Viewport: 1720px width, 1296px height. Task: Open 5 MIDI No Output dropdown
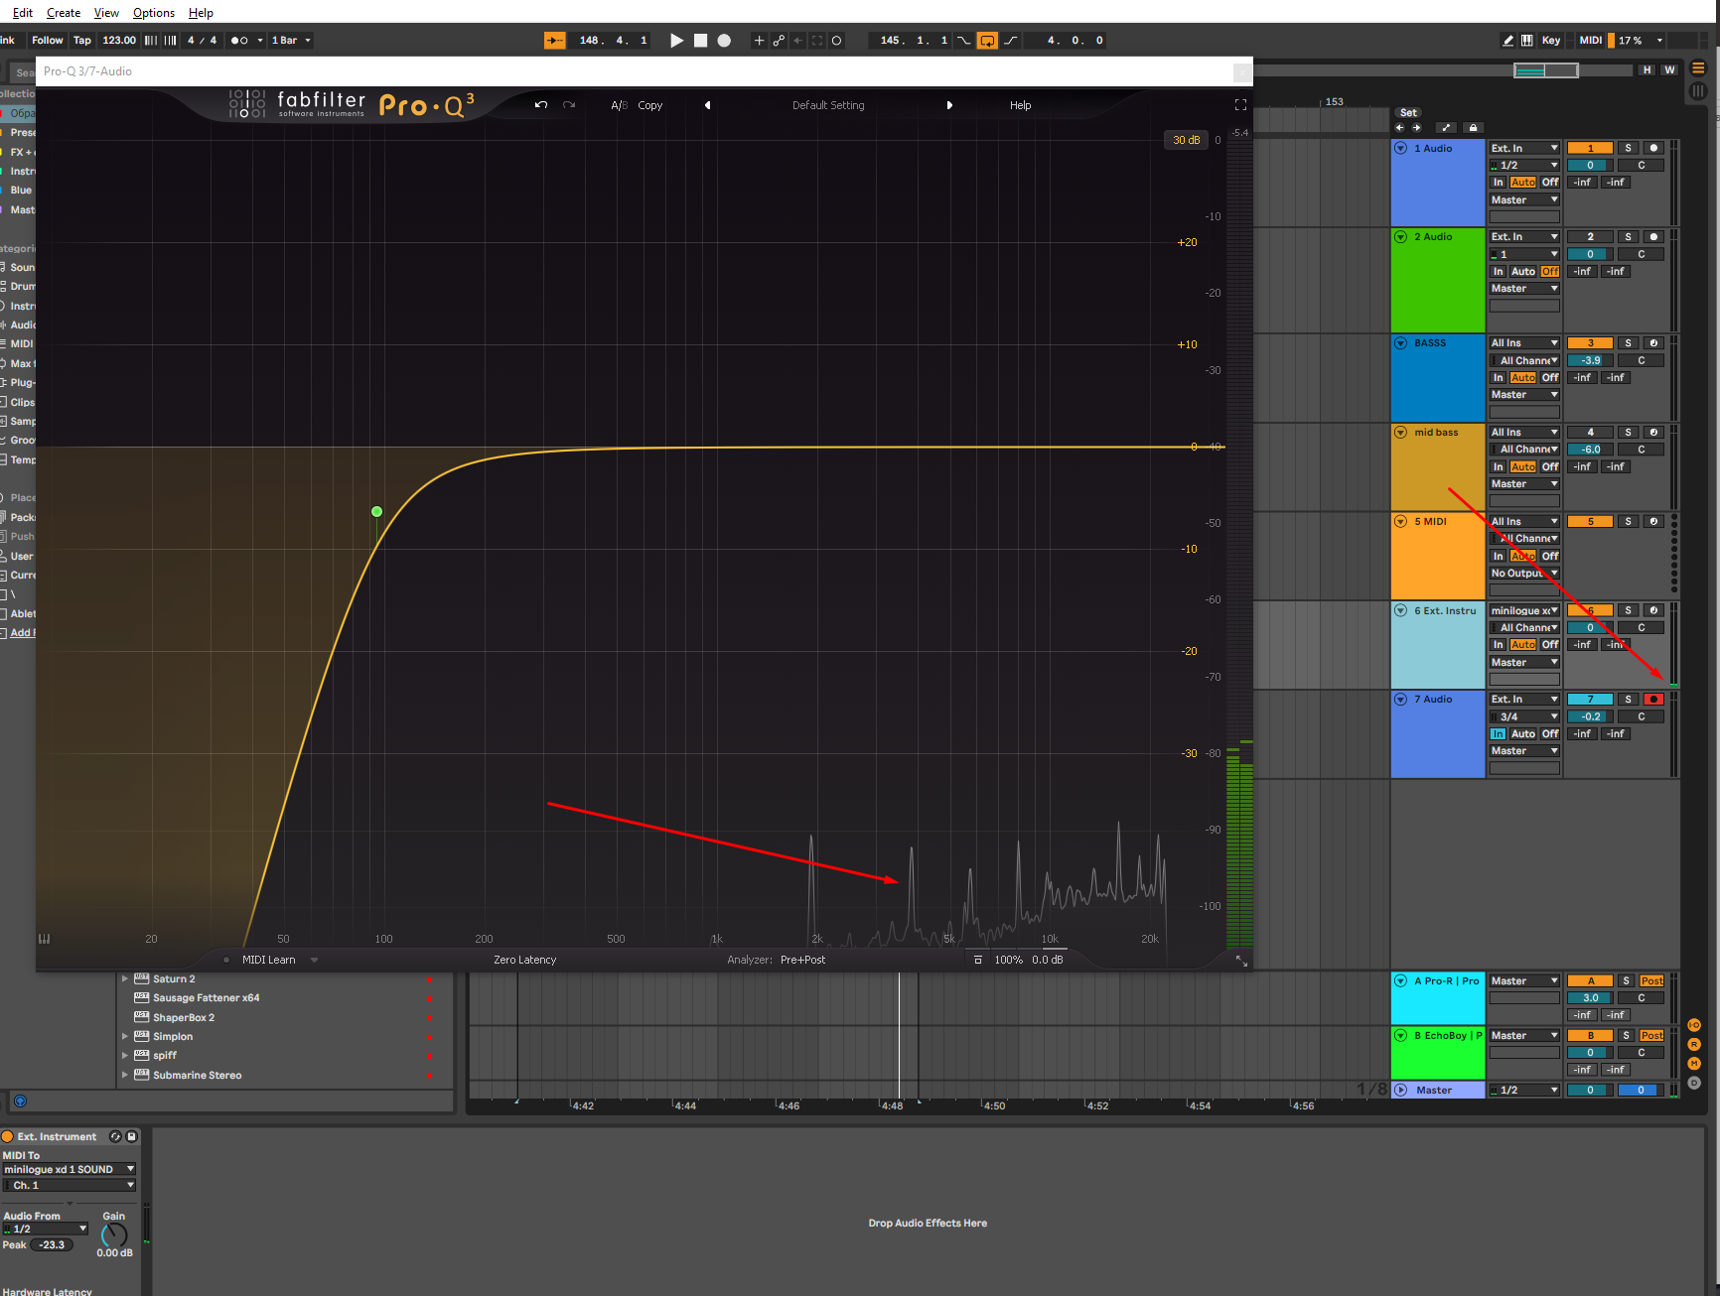pos(1524,574)
